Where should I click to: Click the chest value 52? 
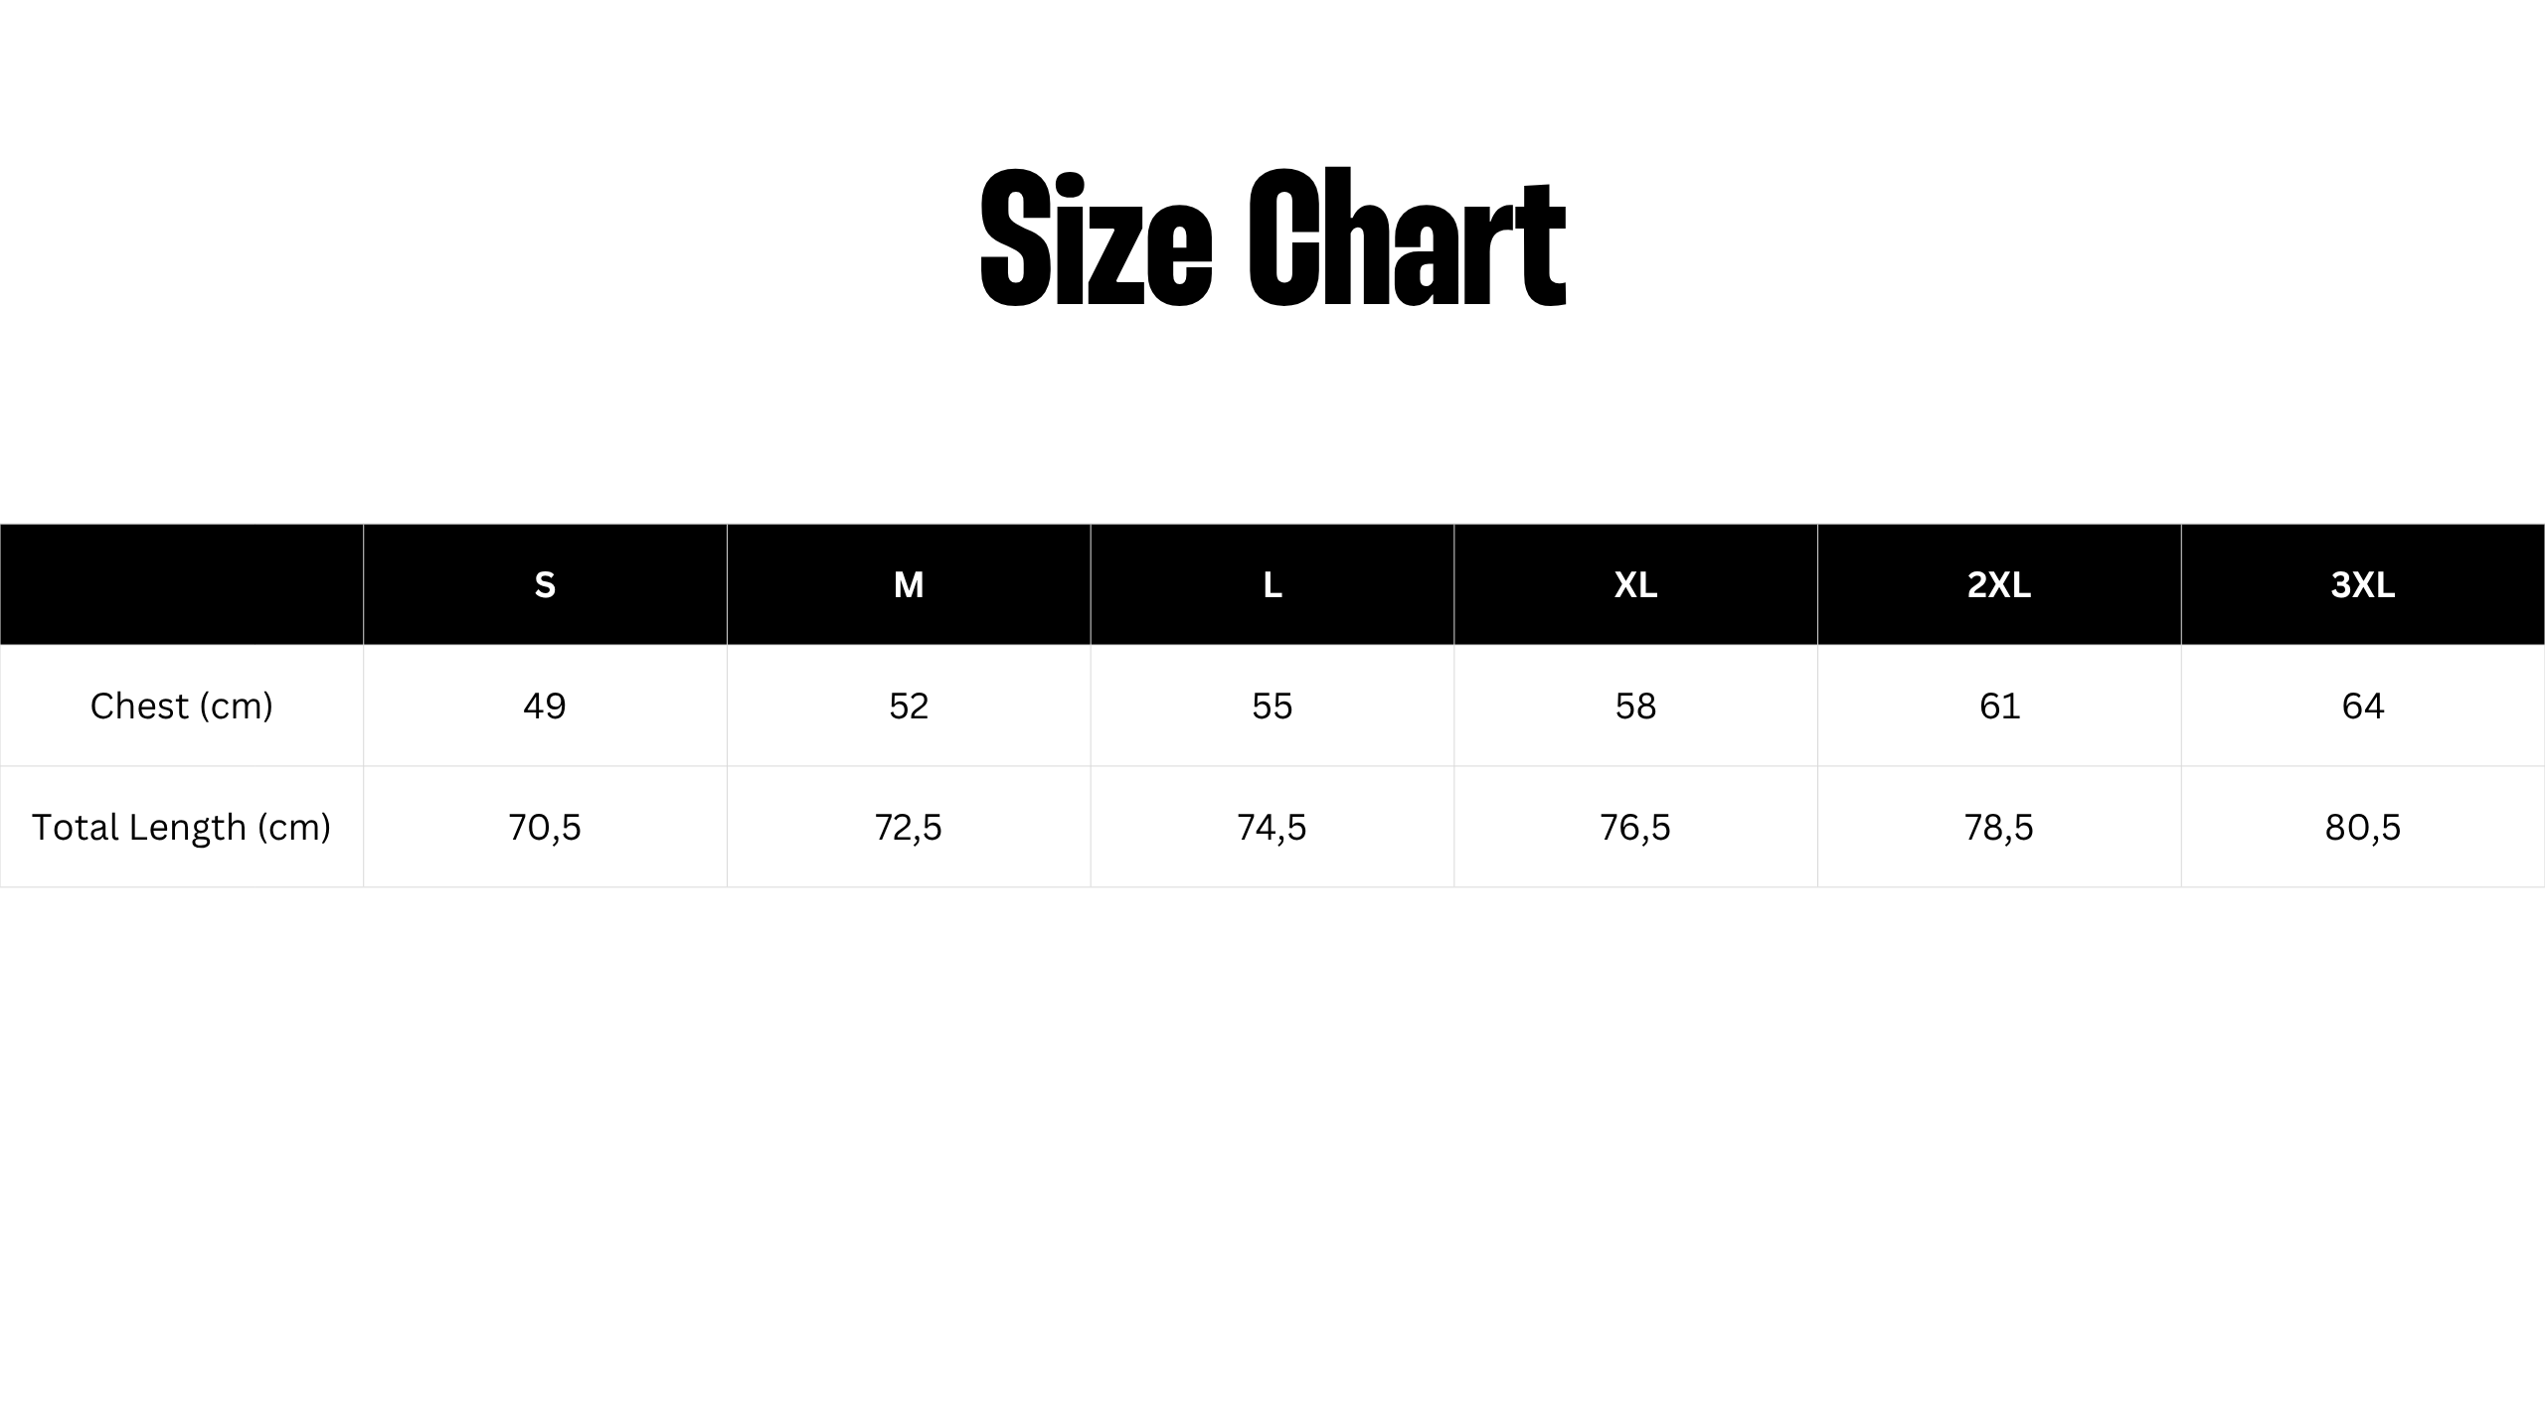coord(909,706)
